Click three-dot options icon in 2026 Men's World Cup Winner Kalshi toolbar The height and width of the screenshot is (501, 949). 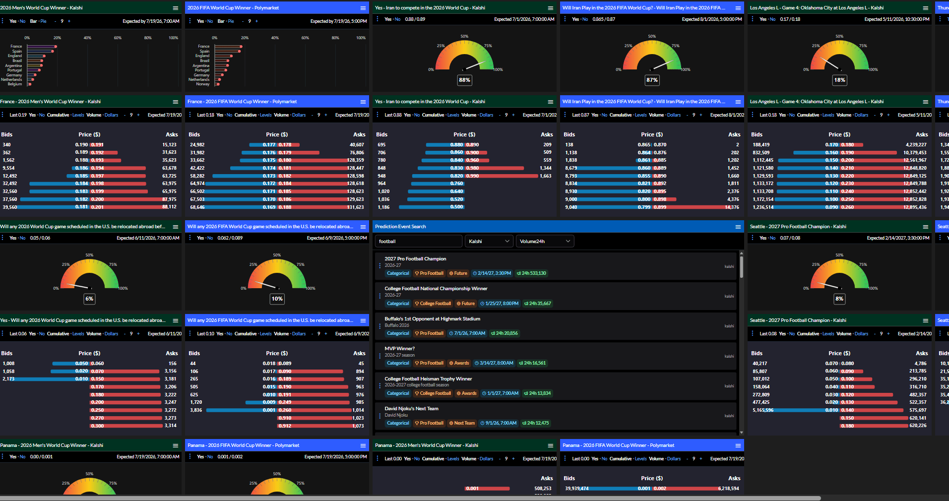[x=3, y=21]
